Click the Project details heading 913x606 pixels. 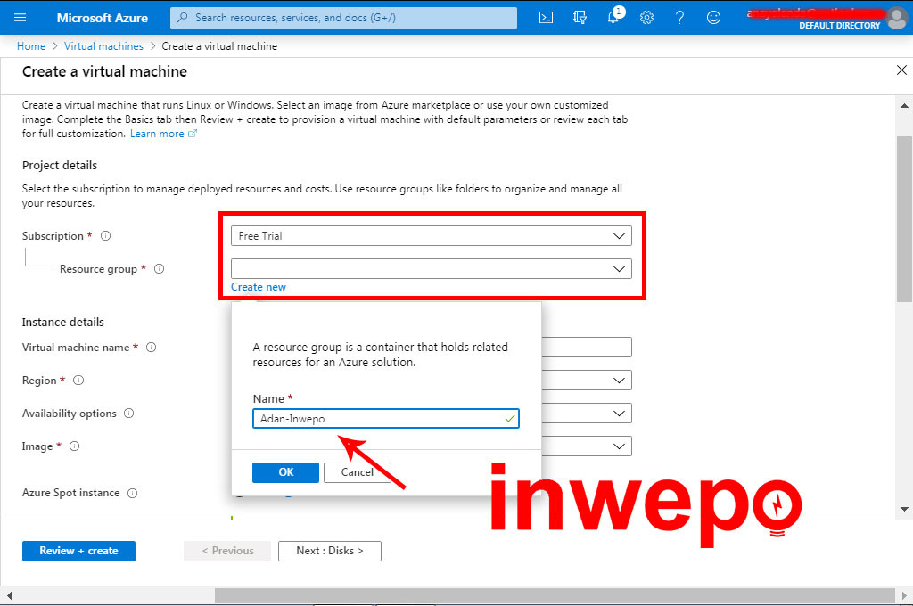tap(60, 166)
